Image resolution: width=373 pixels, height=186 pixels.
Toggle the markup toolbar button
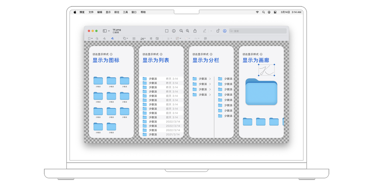click(224, 31)
